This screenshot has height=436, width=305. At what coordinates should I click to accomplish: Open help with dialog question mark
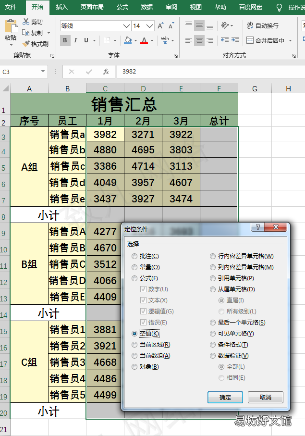pyautogui.click(x=258, y=227)
